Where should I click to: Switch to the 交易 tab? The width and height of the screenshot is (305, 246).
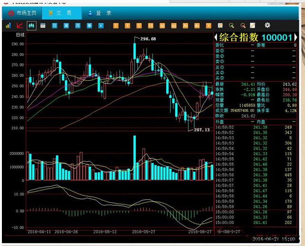pos(62,13)
